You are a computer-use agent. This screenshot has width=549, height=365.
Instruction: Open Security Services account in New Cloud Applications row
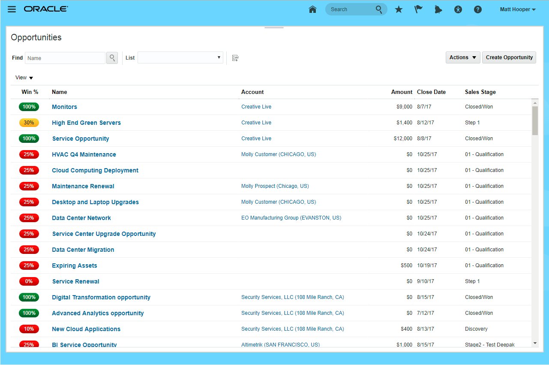pos(293,329)
